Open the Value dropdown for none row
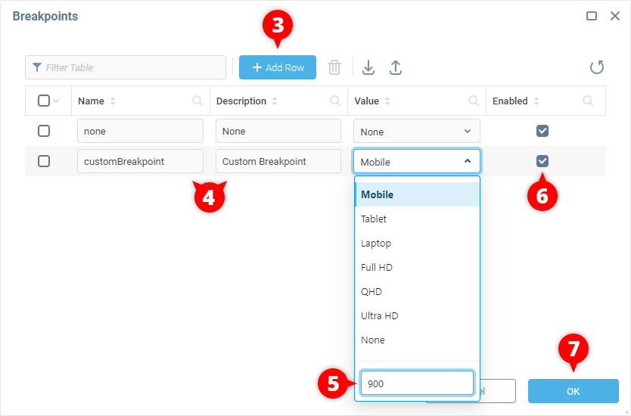This screenshot has height=416, width=631. (x=416, y=132)
